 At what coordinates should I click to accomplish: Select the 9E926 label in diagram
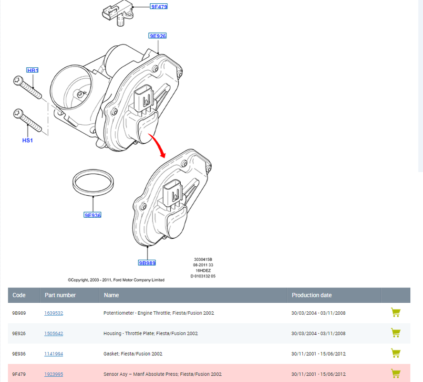[x=157, y=36]
